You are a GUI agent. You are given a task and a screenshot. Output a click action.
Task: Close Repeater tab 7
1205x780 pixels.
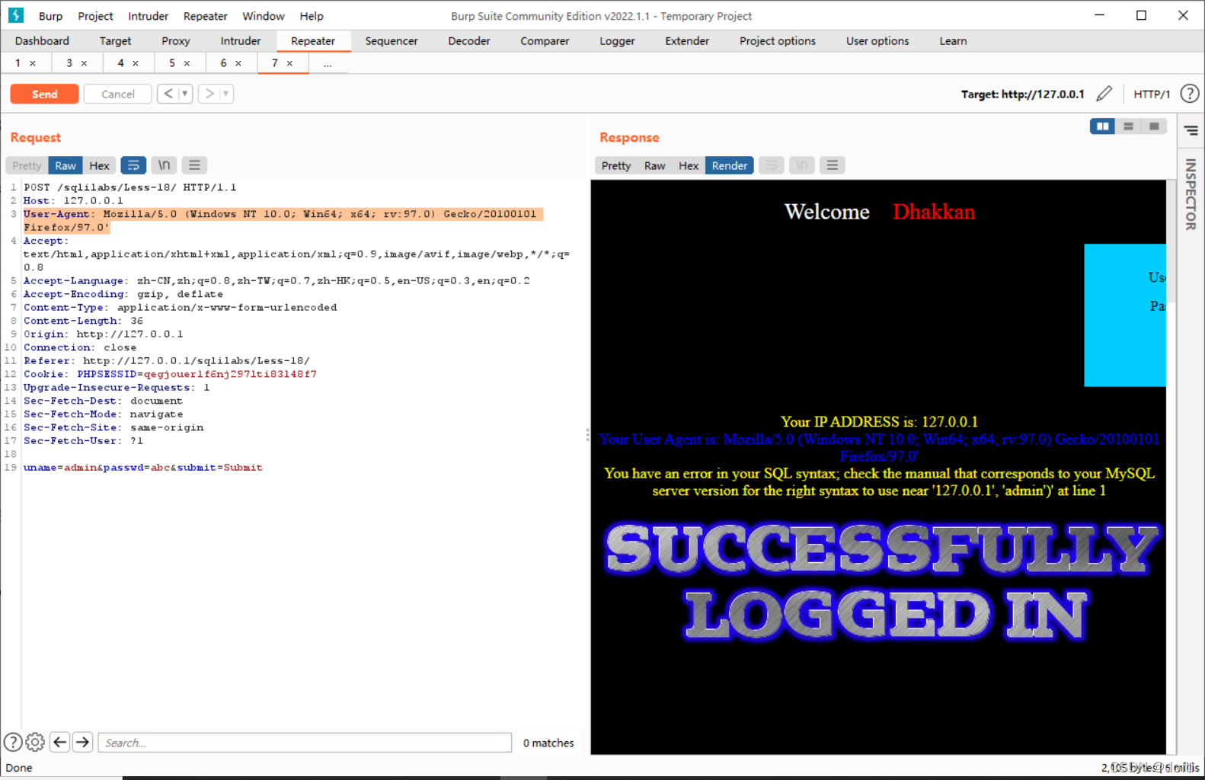[289, 63]
